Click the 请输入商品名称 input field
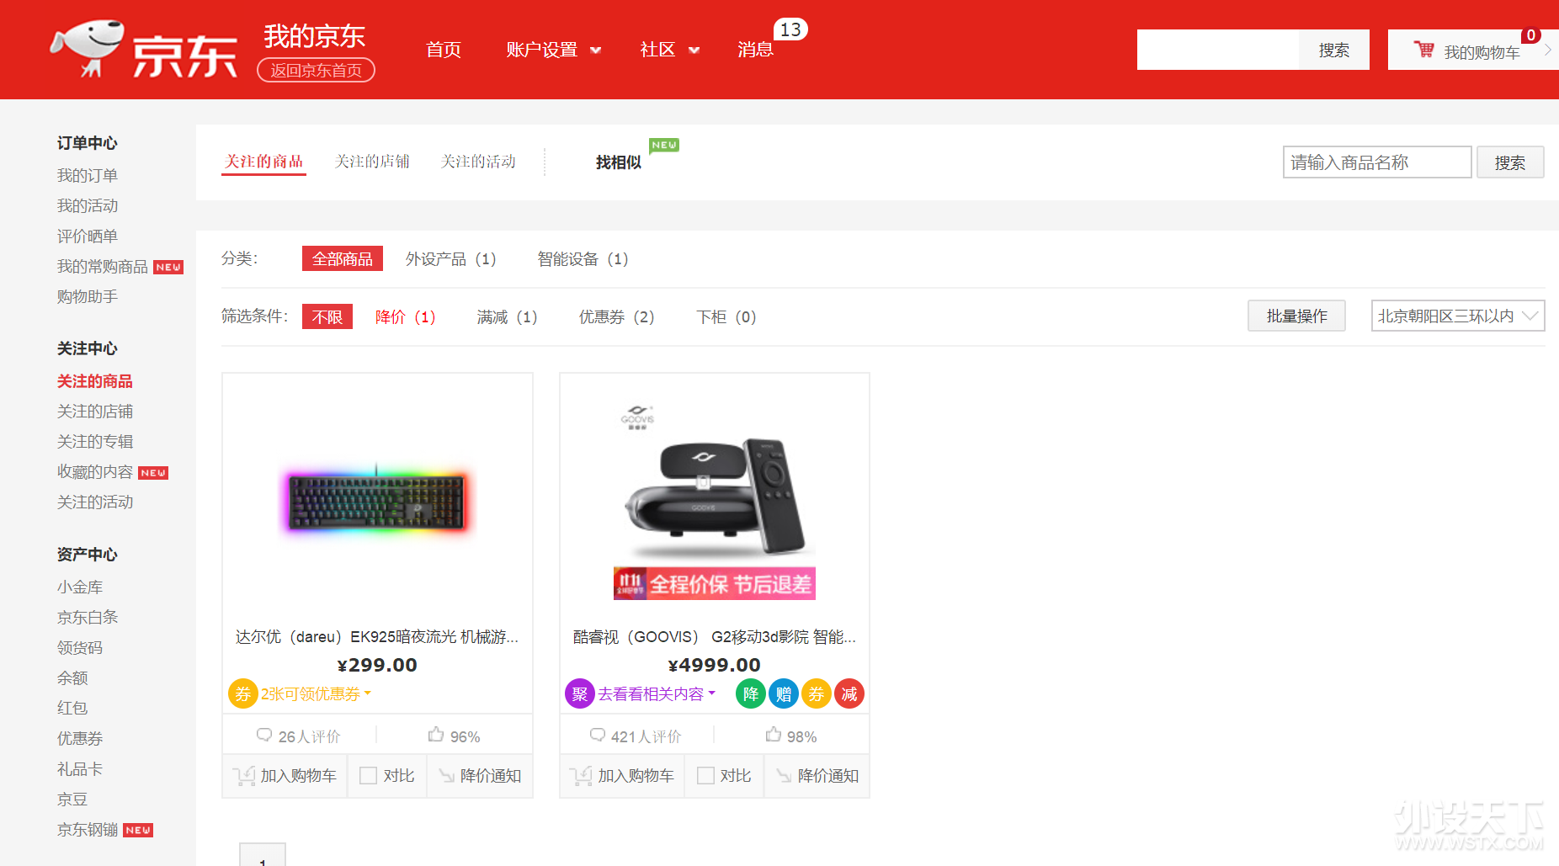The height and width of the screenshot is (866, 1559). [x=1377, y=162]
